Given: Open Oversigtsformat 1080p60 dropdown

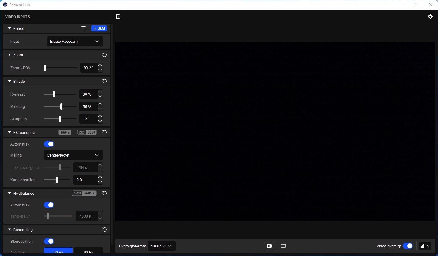Looking at the screenshot, I should click(x=161, y=246).
